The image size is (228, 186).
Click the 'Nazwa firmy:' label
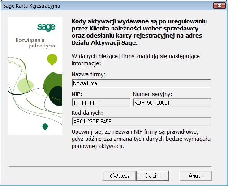point(89,74)
